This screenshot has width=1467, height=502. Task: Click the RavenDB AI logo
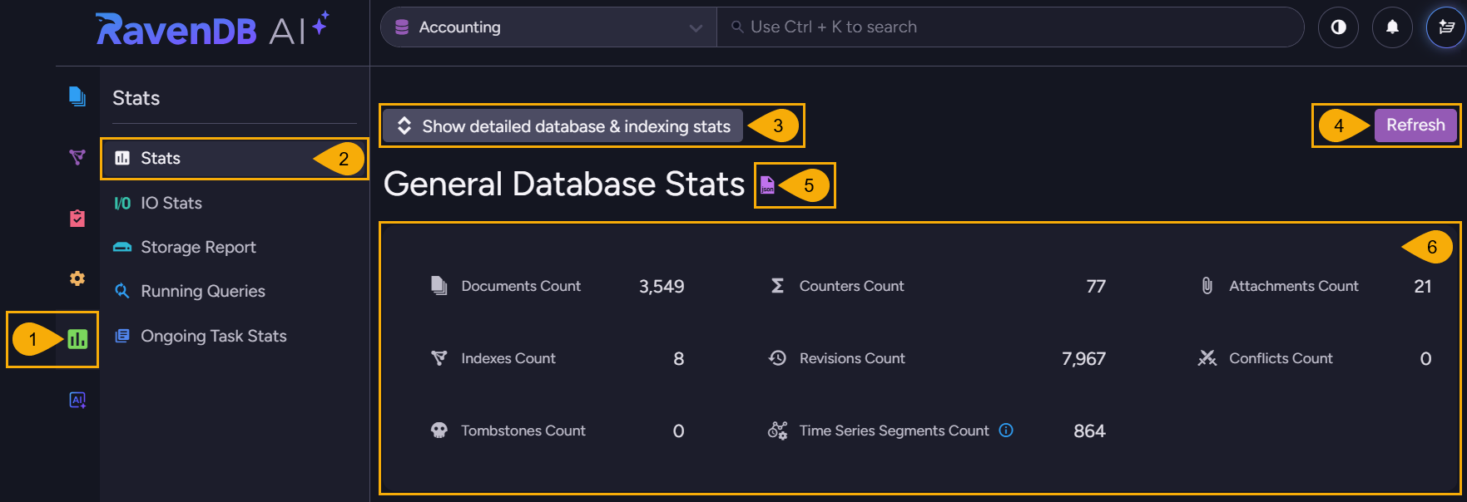[x=212, y=29]
